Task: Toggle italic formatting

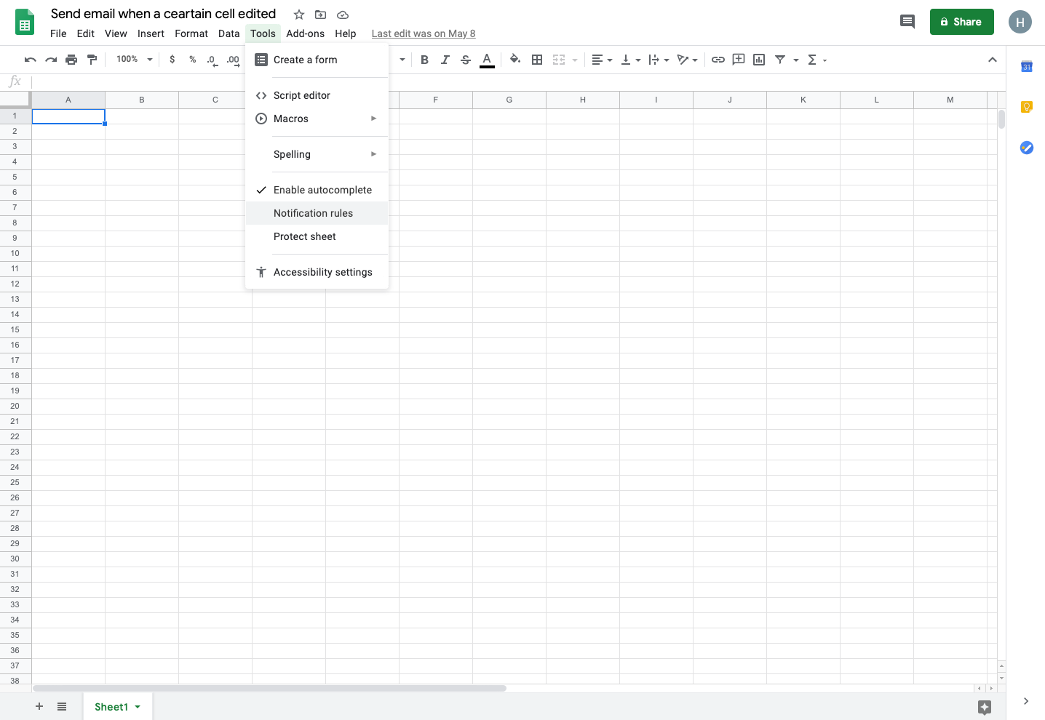Action: pos(445,60)
